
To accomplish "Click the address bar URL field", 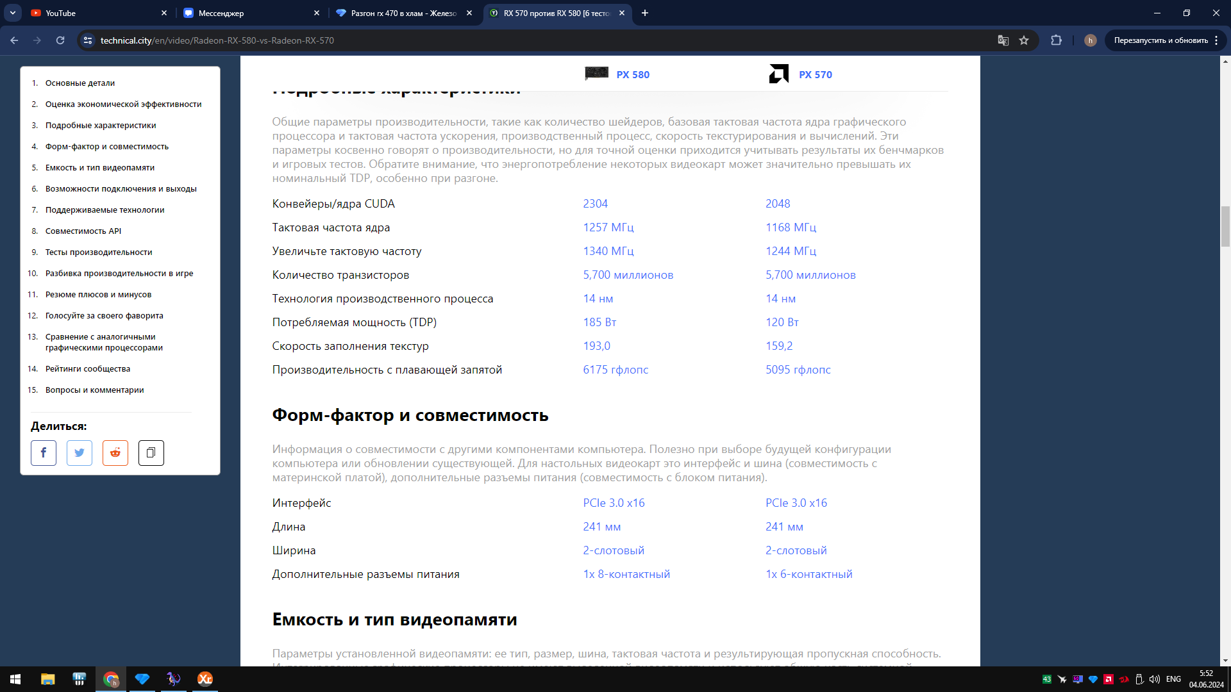I will tap(539, 40).
